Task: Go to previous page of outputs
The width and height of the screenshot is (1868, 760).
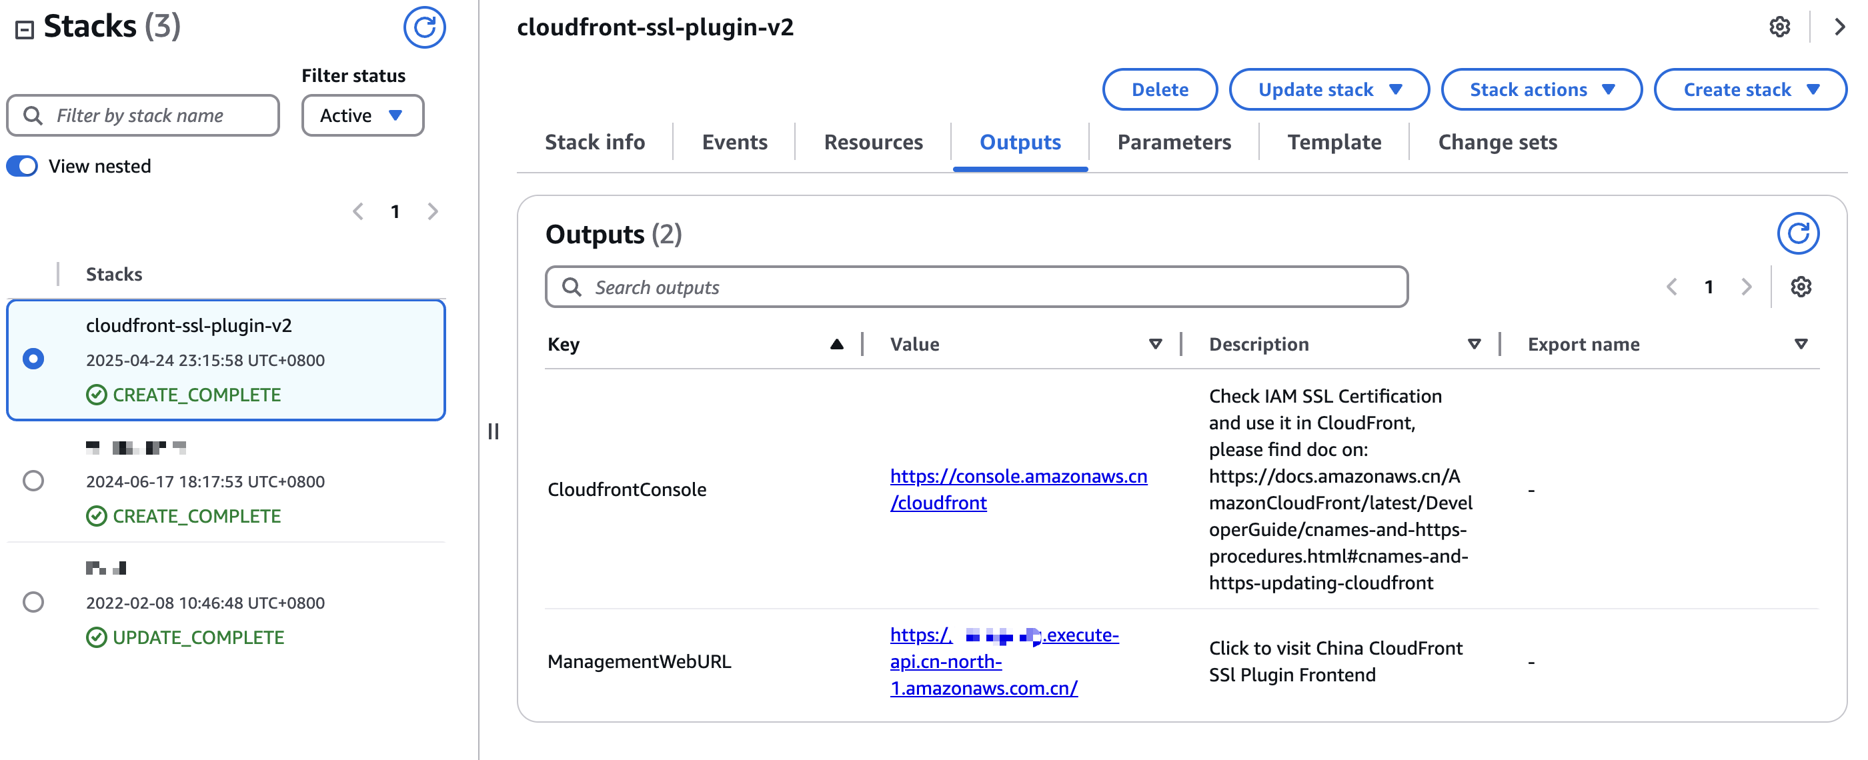Action: coord(1671,287)
